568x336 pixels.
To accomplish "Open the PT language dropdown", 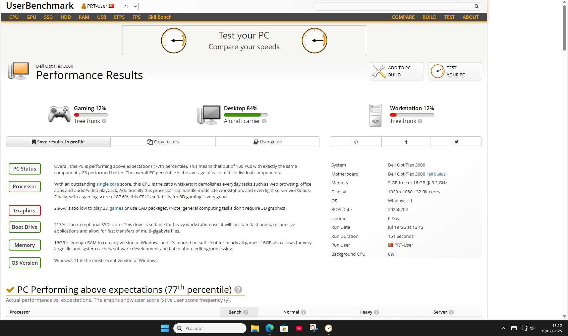I will pos(130,6).
